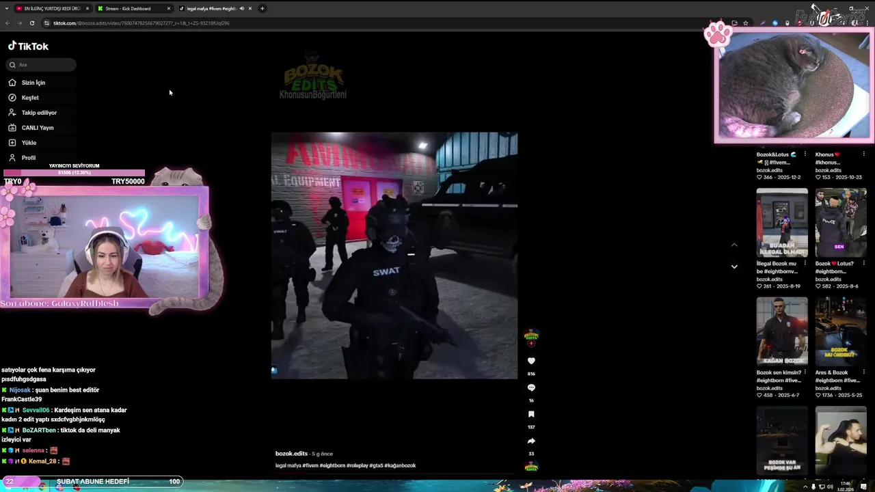Screen dimensions: 875x492
Task: Click the BoZARTben username in chat
Action: 40,430
